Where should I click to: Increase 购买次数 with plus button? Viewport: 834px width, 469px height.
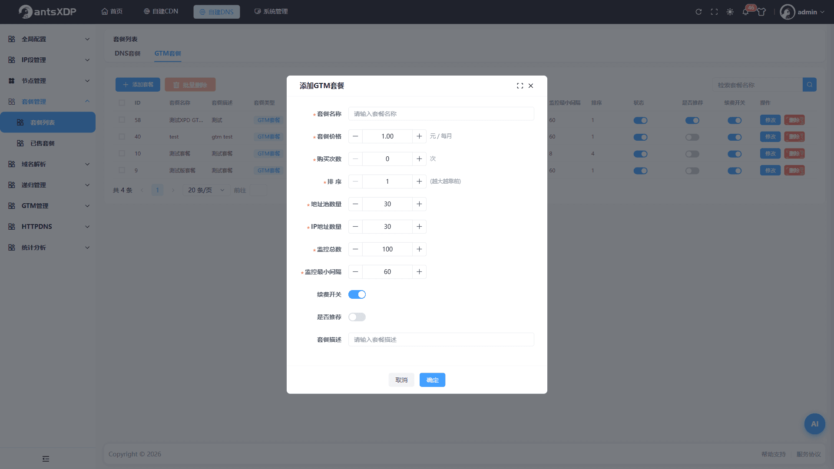pos(419,159)
